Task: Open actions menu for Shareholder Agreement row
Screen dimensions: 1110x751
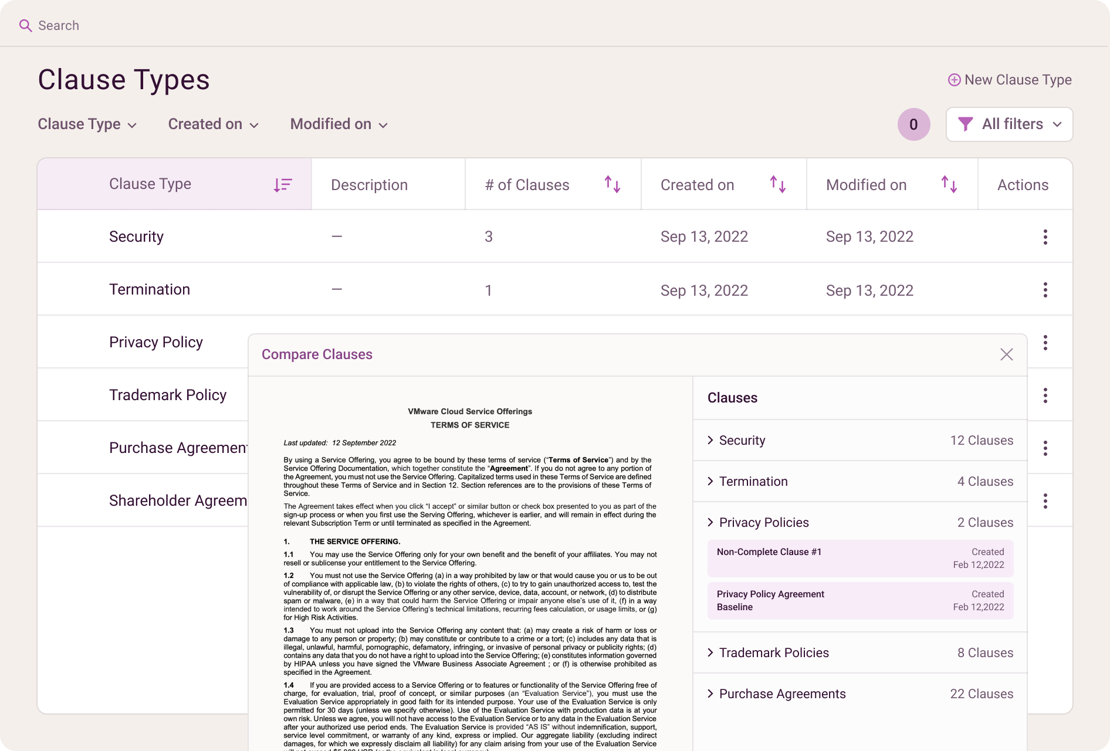Action: pos(1045,501)
